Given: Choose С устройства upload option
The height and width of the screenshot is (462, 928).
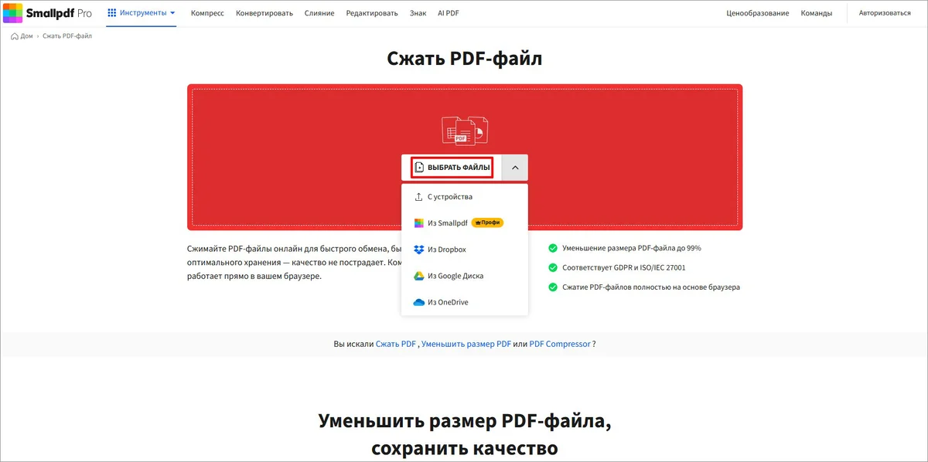Looking at the screenshot, I should (x=465, y=197).
